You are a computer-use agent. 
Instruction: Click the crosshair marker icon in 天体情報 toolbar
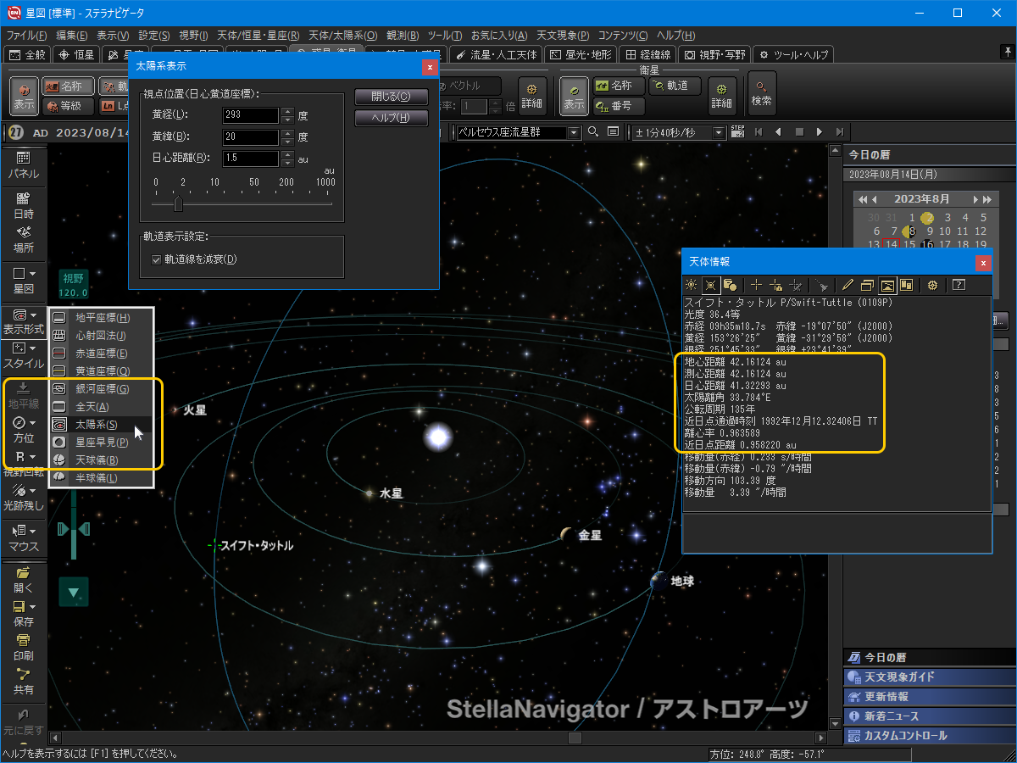pyautogui.click(x=756, y=285)
